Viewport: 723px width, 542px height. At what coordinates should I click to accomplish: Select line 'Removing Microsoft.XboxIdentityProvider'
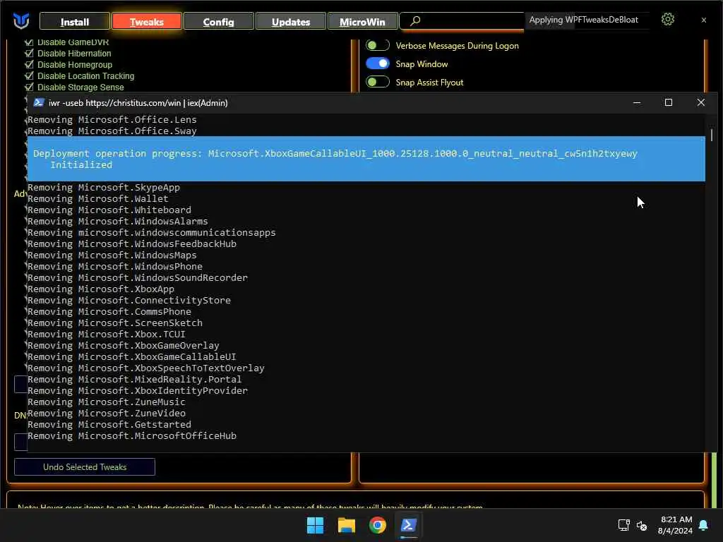pos(138,391)
